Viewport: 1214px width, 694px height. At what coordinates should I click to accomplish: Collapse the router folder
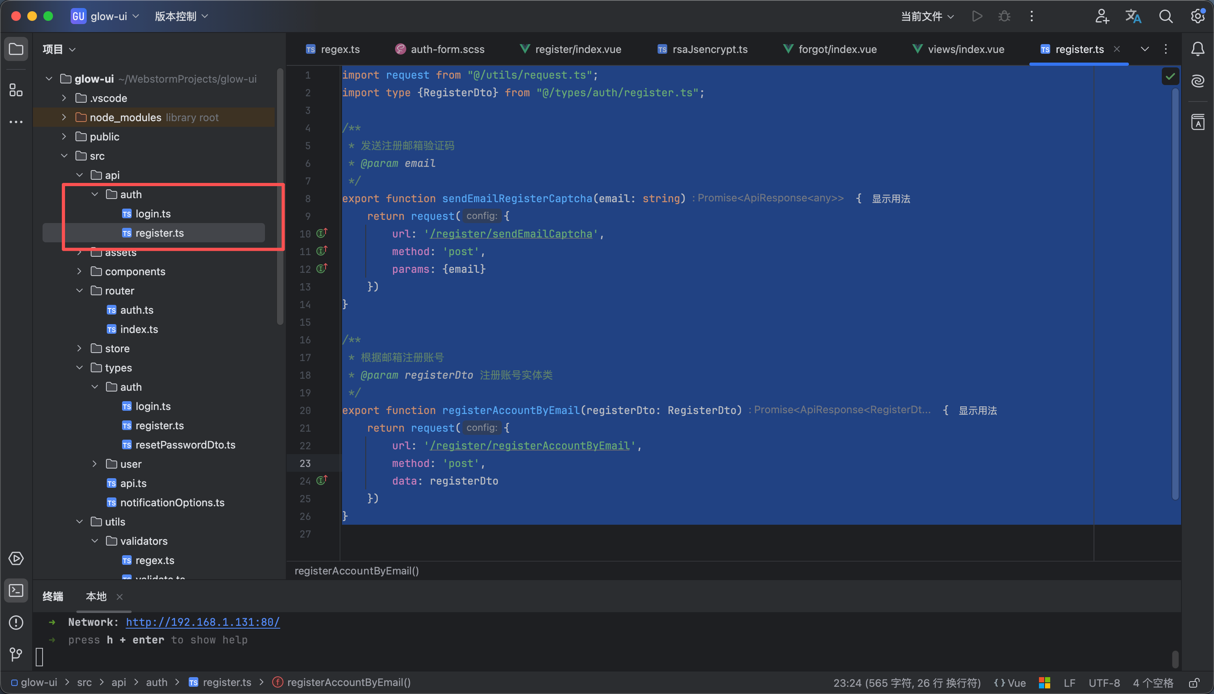(x=79, y=291)
